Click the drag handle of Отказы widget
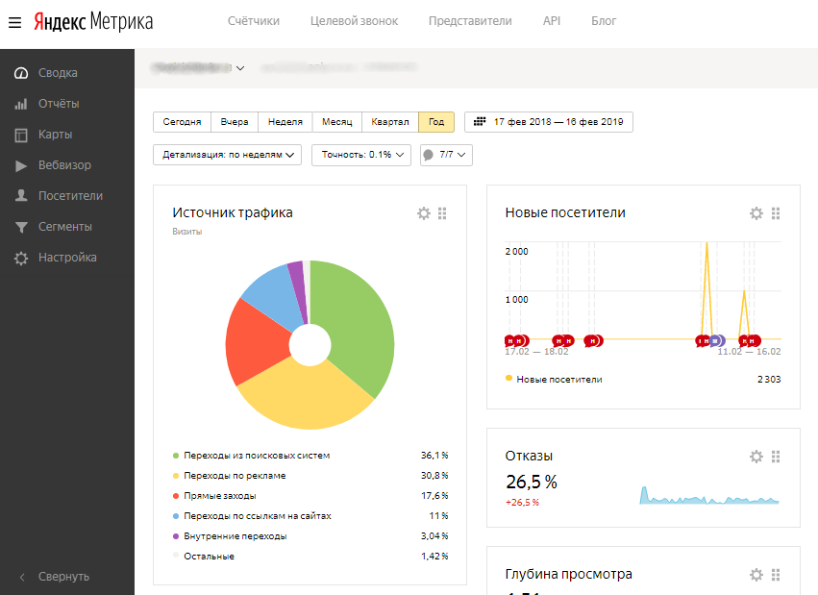The image size is (818, 595). pyautogui.click(x=776, y=457)
